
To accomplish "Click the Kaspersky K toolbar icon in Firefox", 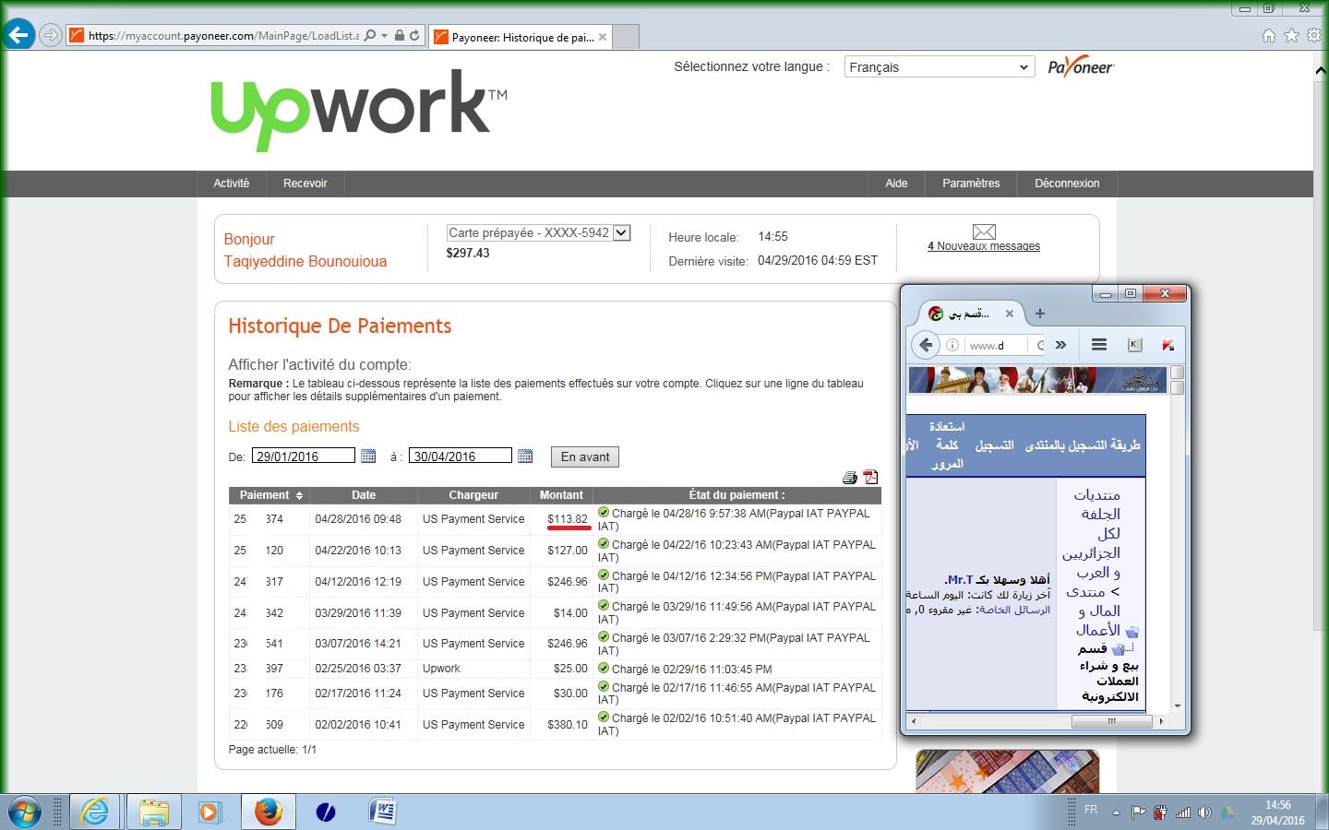I will pyautogui.click(x=1135, y=345).
